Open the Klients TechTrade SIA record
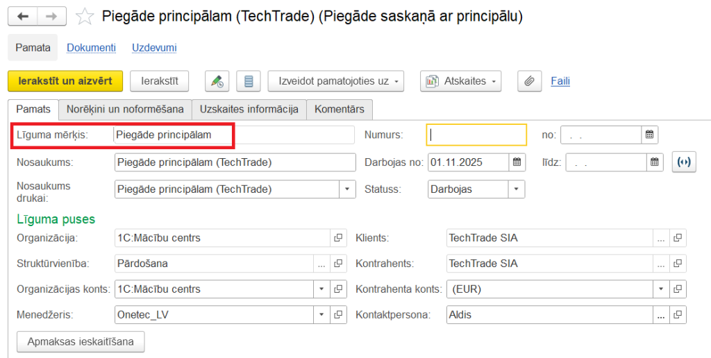 678,238
